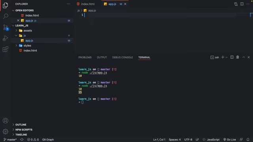Screen dimensions: 253x142
Task: Open Git Graph from status bar
Action: pos(48,140)
